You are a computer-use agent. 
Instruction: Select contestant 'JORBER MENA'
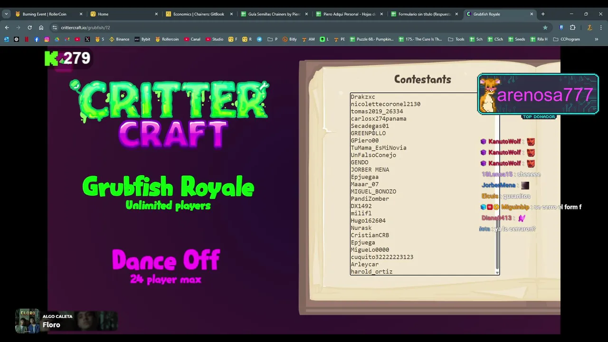pyautogui.click(x=370, y=170)
